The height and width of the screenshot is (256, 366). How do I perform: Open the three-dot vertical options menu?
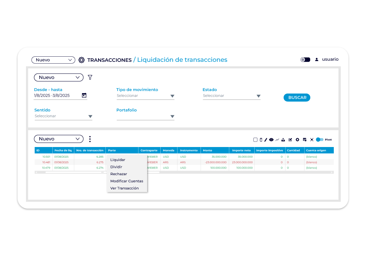coord(90,139)
